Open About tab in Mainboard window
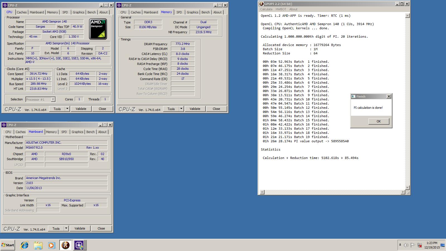The width and height of the screenshot is (446, 251). tap(102, 132)
